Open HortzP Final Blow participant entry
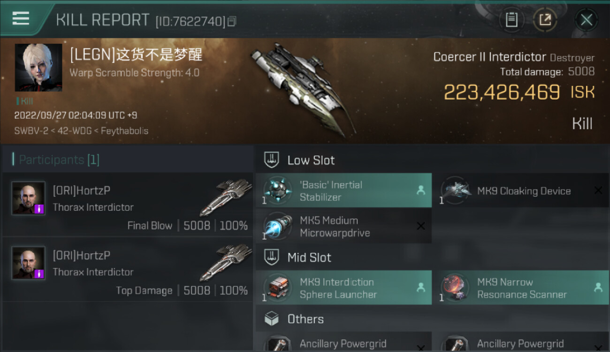This screenshot has height=352, width=610. tap(128, 205)
